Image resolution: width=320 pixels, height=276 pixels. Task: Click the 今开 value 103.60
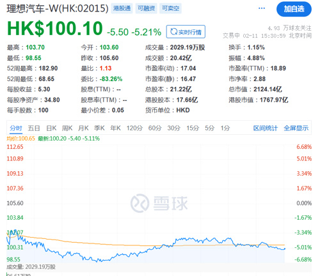[109, 47]
